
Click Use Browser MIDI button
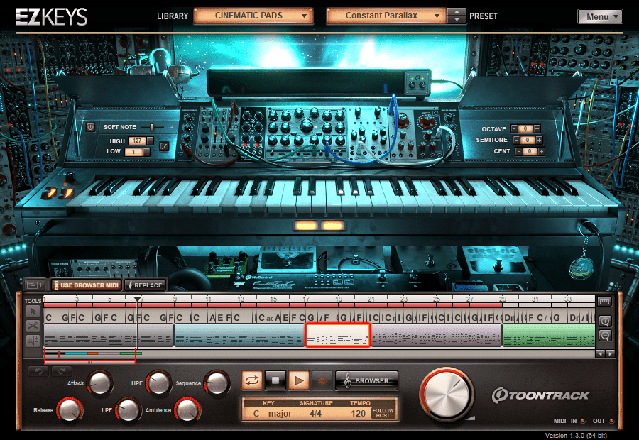tap(87, 285)
